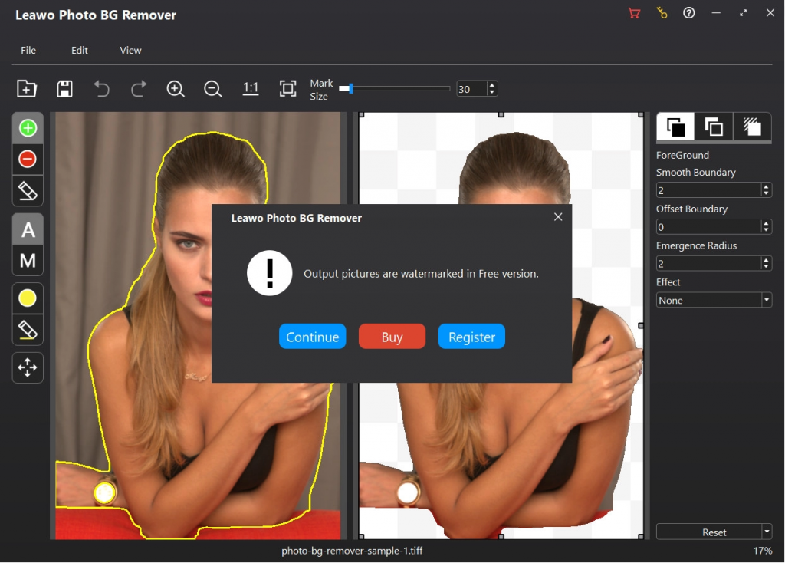Open the File menu
The height and width of the screenshot is (563, 785).
tap(28, 50)
